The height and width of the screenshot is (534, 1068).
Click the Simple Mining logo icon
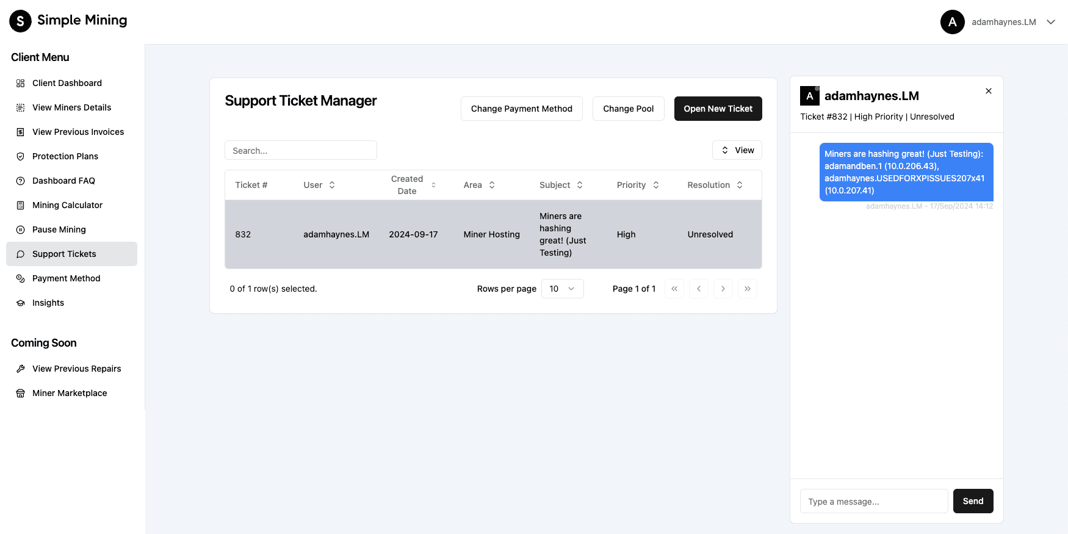(20, 21)
